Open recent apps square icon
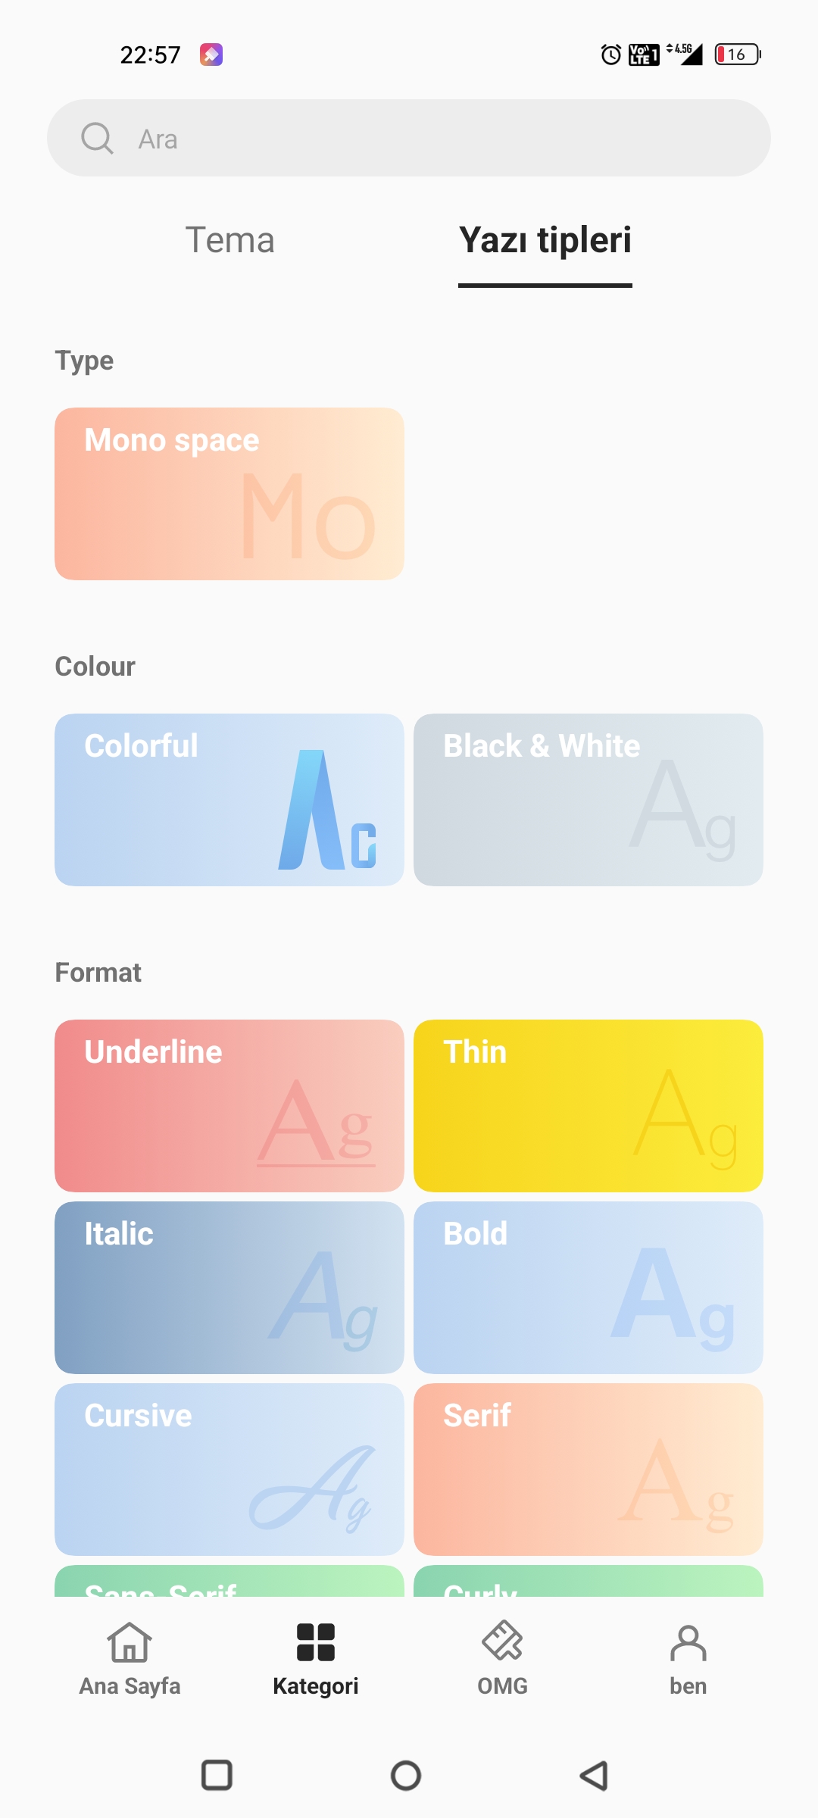The height and width of the screenshot is (1818, 818). (217, 1775)
